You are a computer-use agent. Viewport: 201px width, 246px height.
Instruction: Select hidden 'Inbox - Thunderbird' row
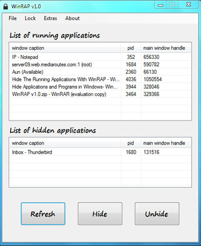[100, 152]
